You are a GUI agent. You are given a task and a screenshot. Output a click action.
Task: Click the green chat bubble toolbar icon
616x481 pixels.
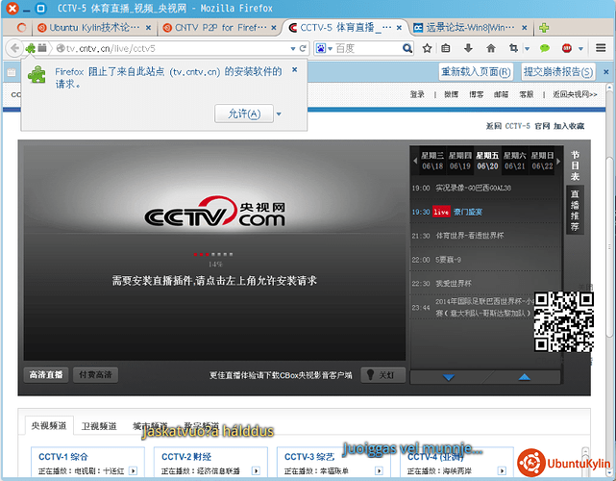(545, 48)
